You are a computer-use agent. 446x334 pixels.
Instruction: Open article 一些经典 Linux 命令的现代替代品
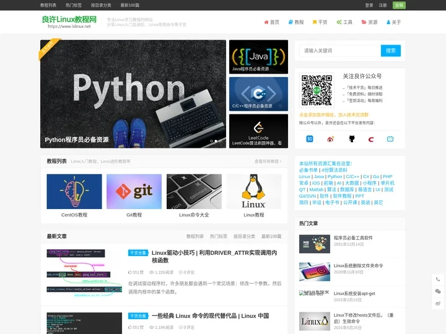click(x=210, y=316)
